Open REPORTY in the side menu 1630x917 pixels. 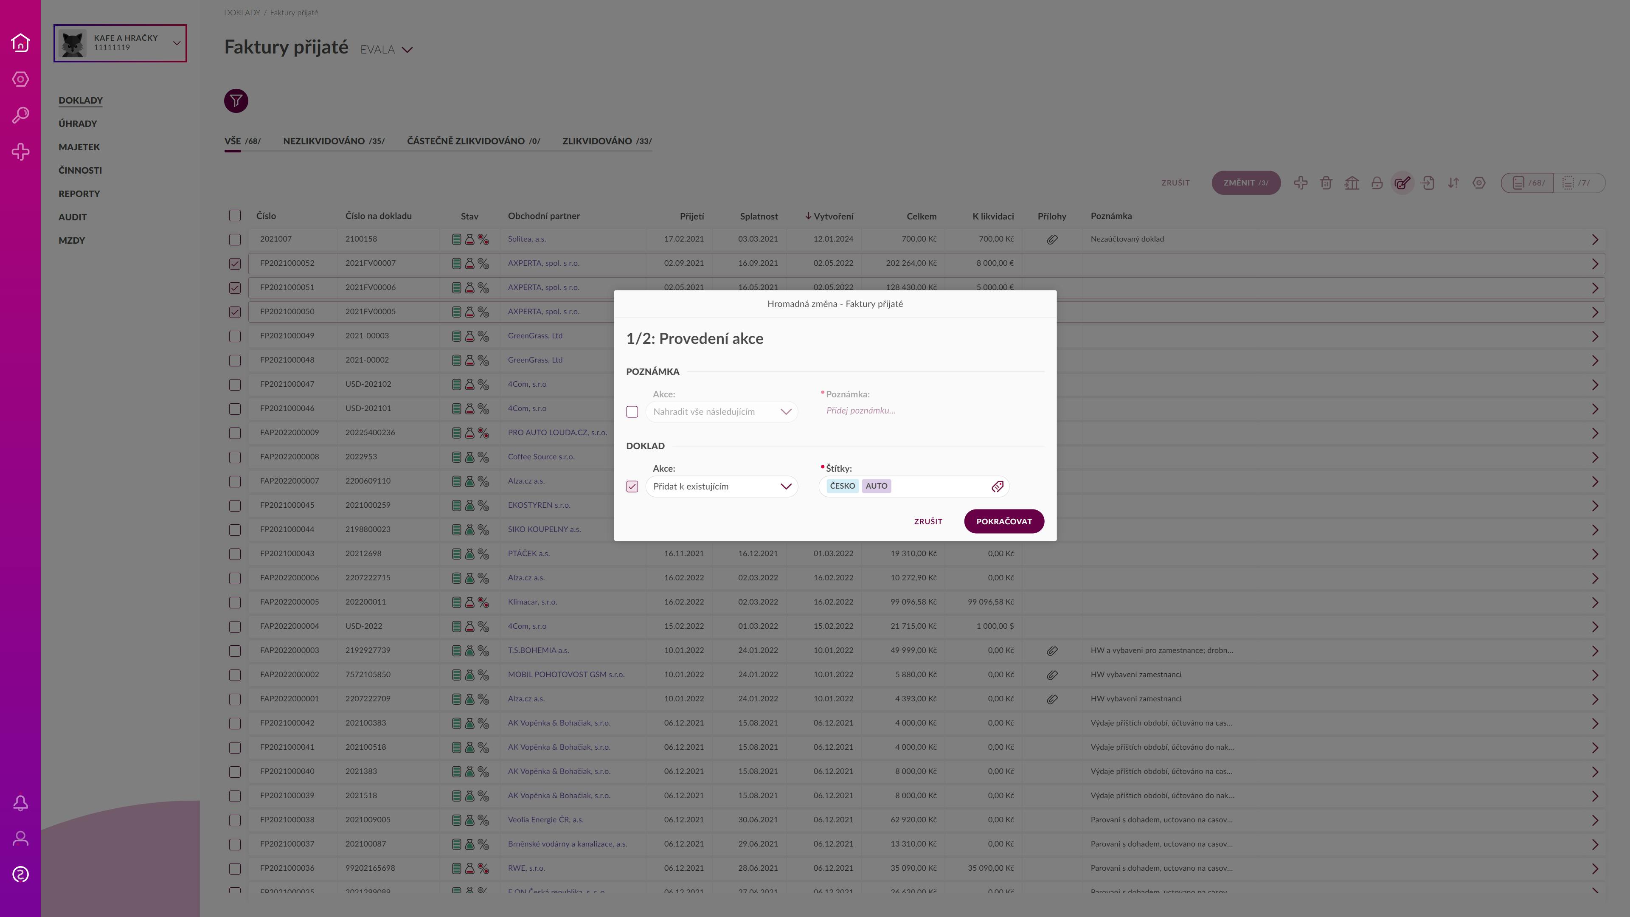pyautogui.click(x=79, y=194)
